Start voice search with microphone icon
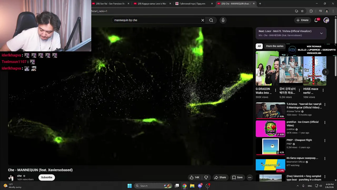Viewport: 337px width, 190px height. click(223, 20)
